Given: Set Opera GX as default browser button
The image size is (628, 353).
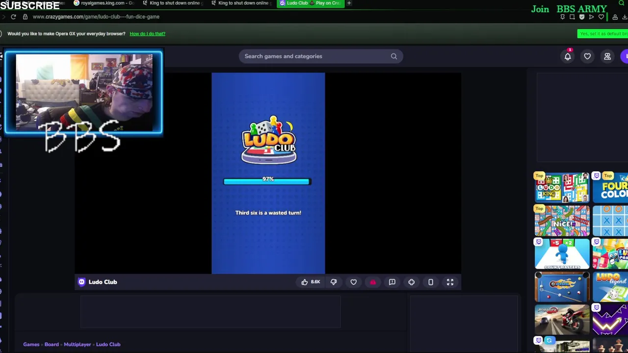Looking at the screenshot, I should (x=603, y=34).
